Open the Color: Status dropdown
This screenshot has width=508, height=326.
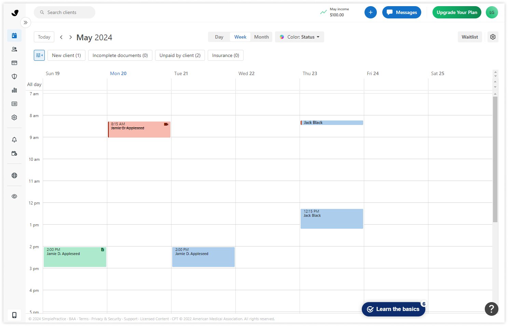(x=300, y=37)
